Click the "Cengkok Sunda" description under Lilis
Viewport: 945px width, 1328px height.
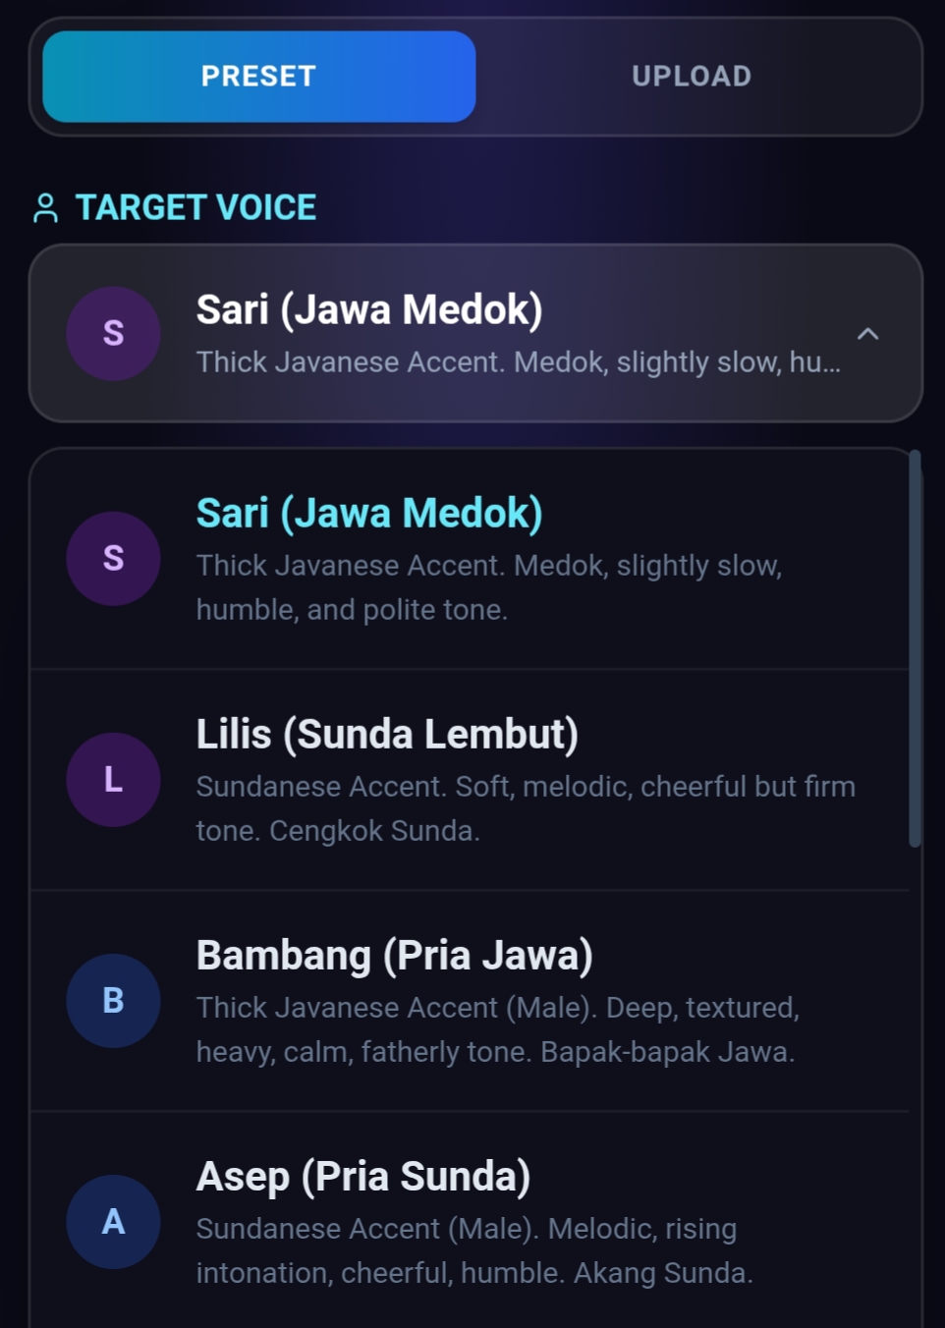click(374, 831)
